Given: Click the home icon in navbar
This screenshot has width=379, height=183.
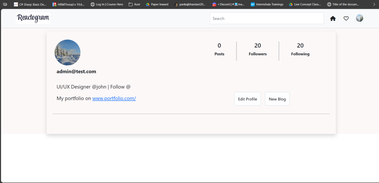Looking at the screenshot, I should click(333, 19).
